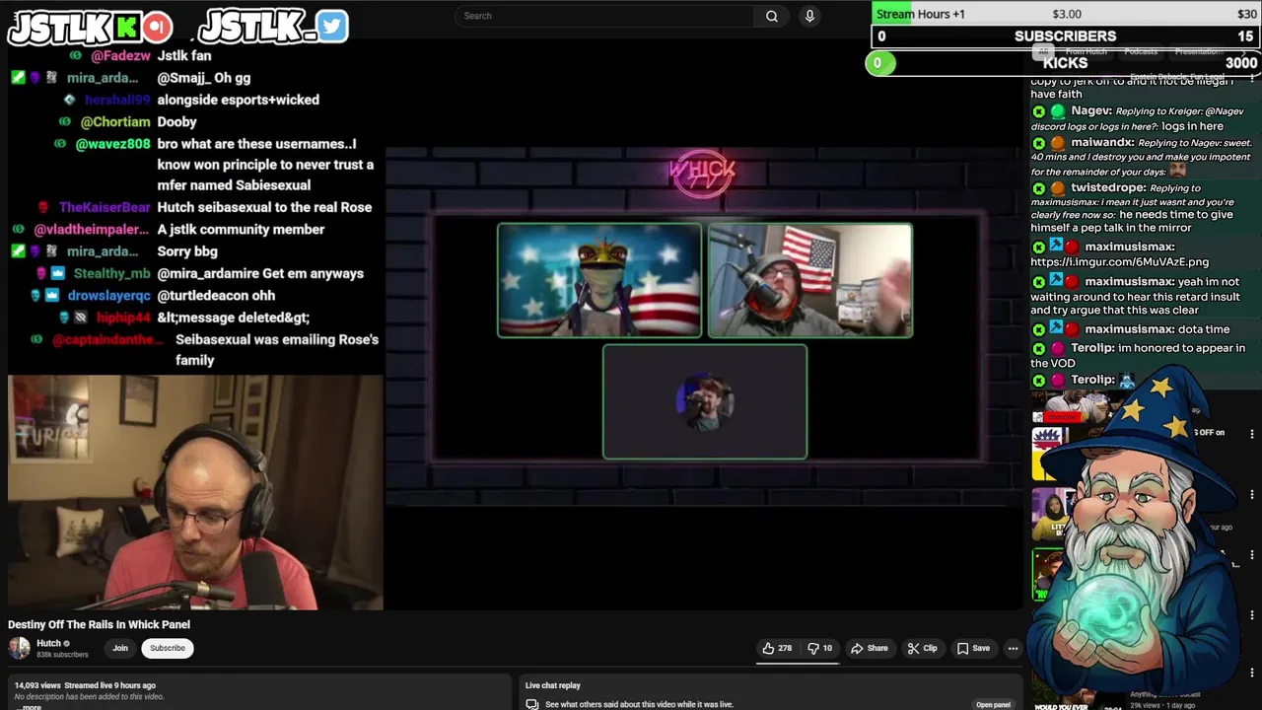Click username drowslayerqc in left chat

tap(109, 296)
